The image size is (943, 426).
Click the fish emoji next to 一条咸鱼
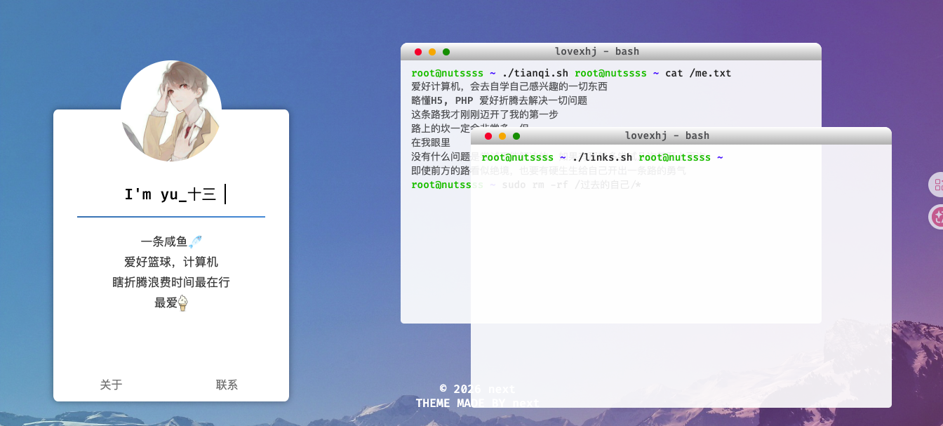coord(195,242)
